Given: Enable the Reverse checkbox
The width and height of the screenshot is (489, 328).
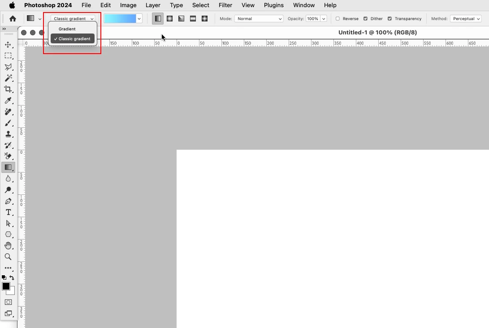Looking at the screenshot, I should pos(338,19).
